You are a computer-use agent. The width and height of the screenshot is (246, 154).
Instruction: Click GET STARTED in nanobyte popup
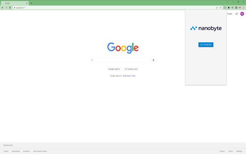pyautogui.click(x=206, y=45)
